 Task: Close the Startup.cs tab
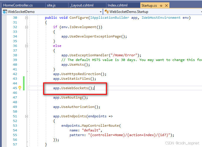[166, 6]
